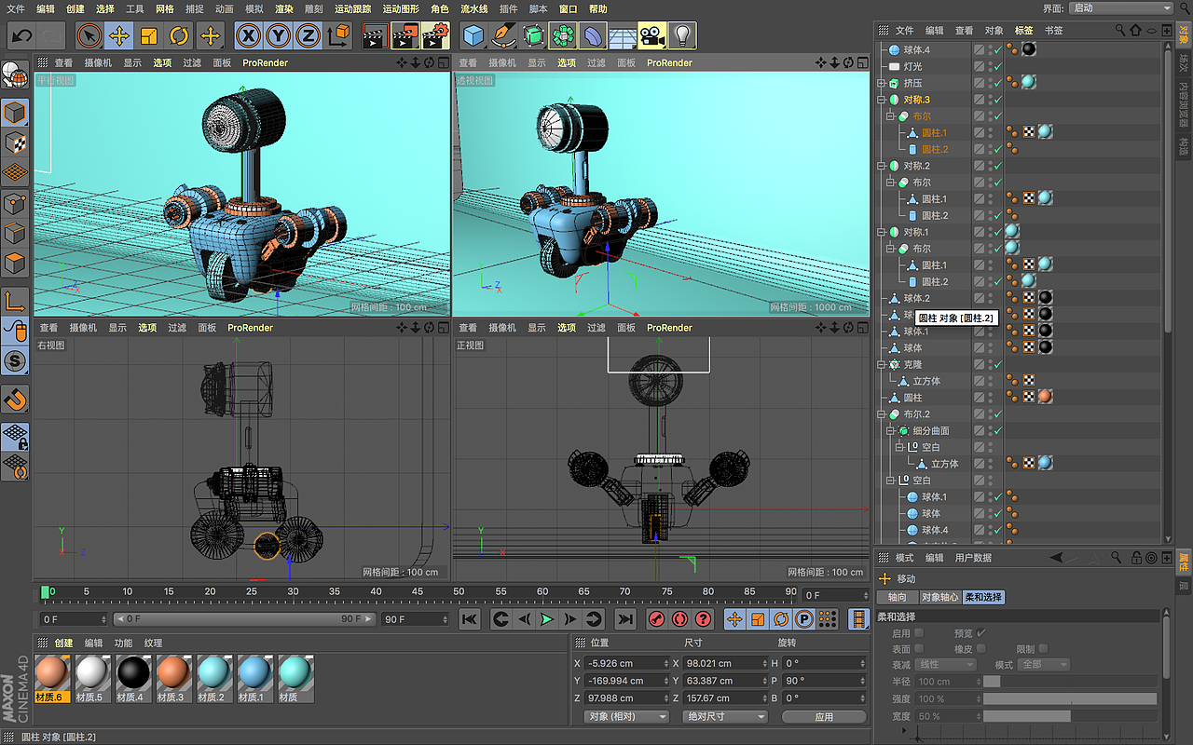1193x745 pixels.
Task: Open the 渲染 menu
Action: (284, 8)
